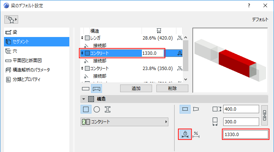Select the 接続部 row below selected コンクリート
This screenshot has width=274, height=152.
click(131, 61)
